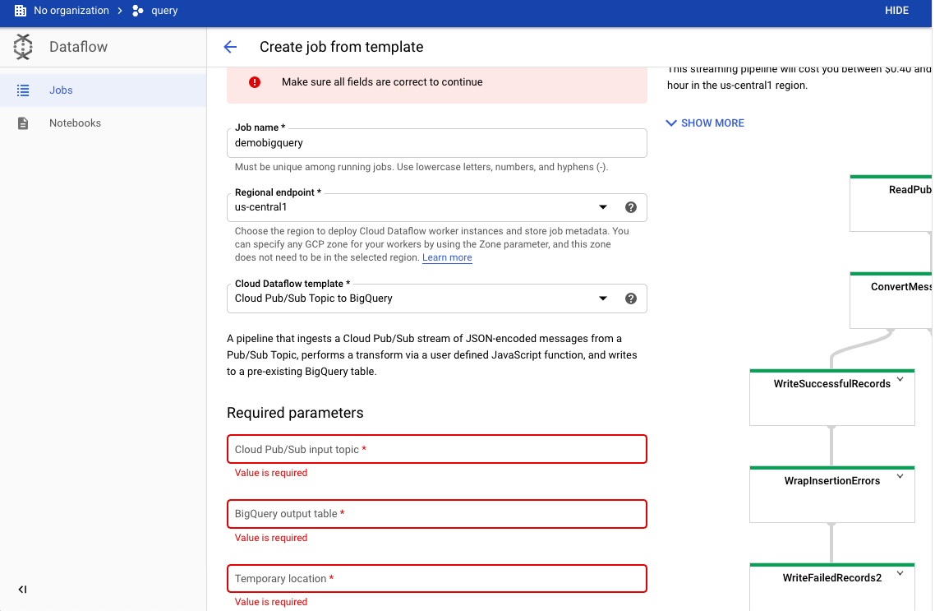Open the Learn more link
Screen dimensions: 935x611
click(x=447, y=257)
